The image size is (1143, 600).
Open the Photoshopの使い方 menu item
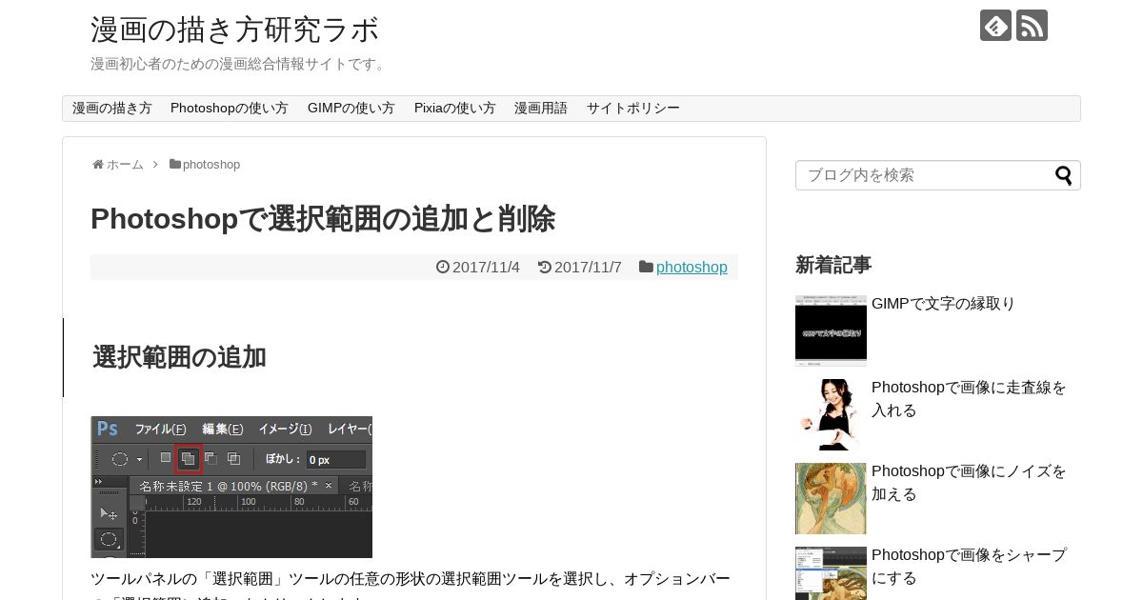(230, 109)
